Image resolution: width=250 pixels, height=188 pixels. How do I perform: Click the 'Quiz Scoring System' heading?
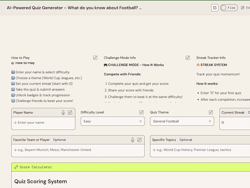(40, 182)
